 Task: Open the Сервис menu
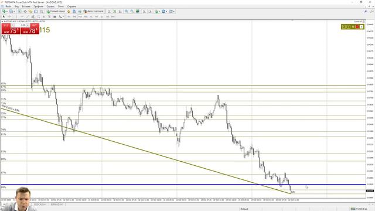point(50,6)
